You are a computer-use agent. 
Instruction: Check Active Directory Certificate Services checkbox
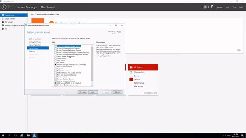(x=55, y=46)
